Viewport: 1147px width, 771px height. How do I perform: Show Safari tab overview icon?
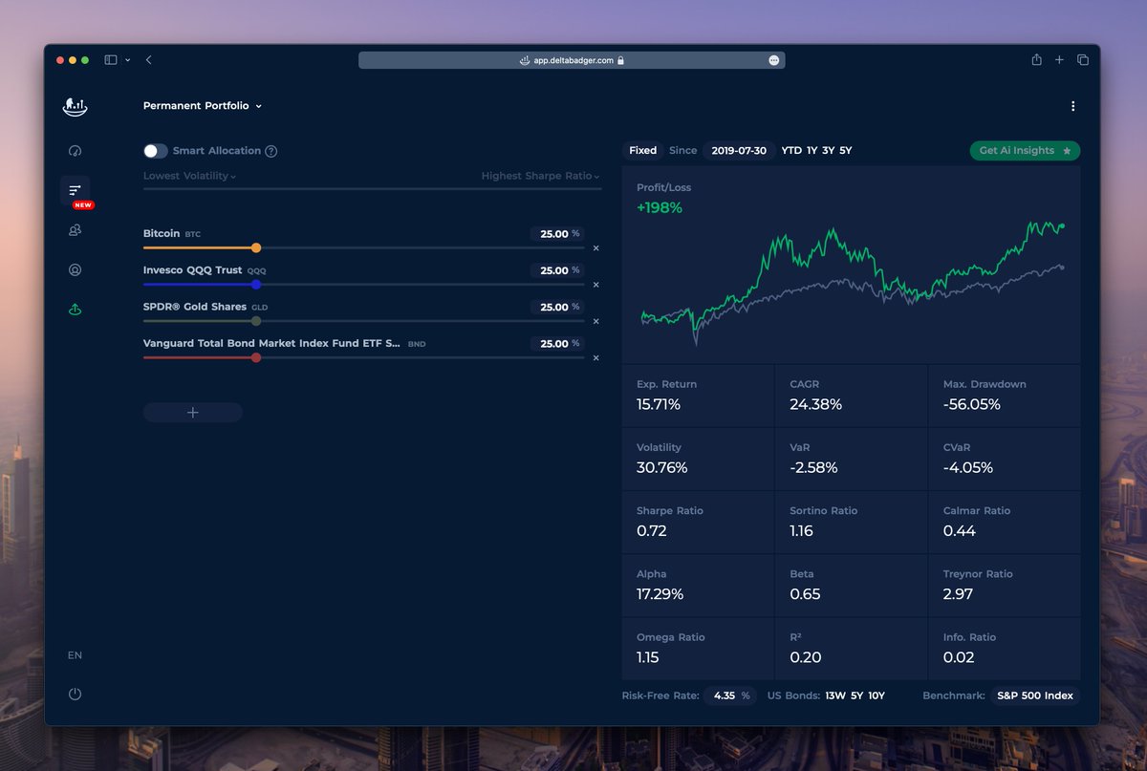click(x=1083, y=60)
